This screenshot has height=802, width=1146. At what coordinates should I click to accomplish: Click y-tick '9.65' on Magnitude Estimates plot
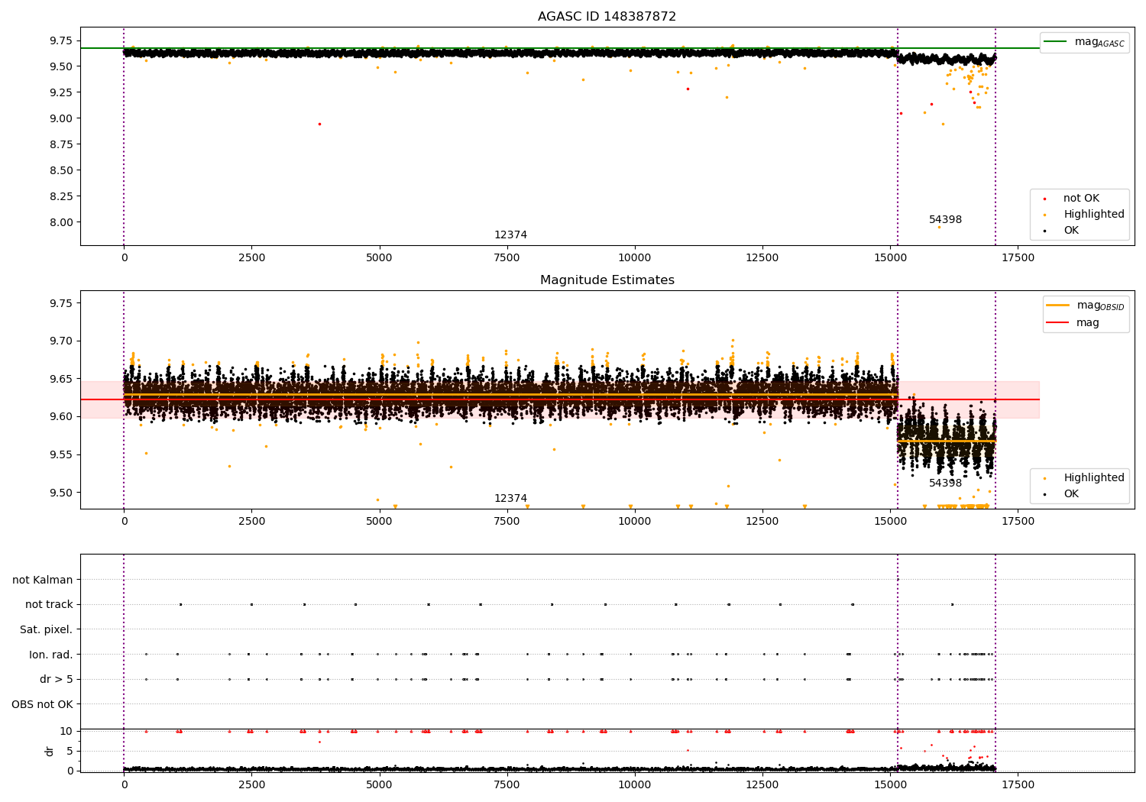tap(60, 379)
